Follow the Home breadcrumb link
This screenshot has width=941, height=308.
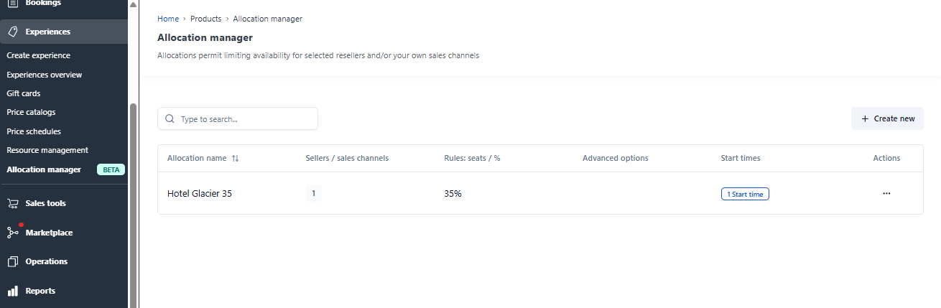pyautogui.click(x=168, y=19)
